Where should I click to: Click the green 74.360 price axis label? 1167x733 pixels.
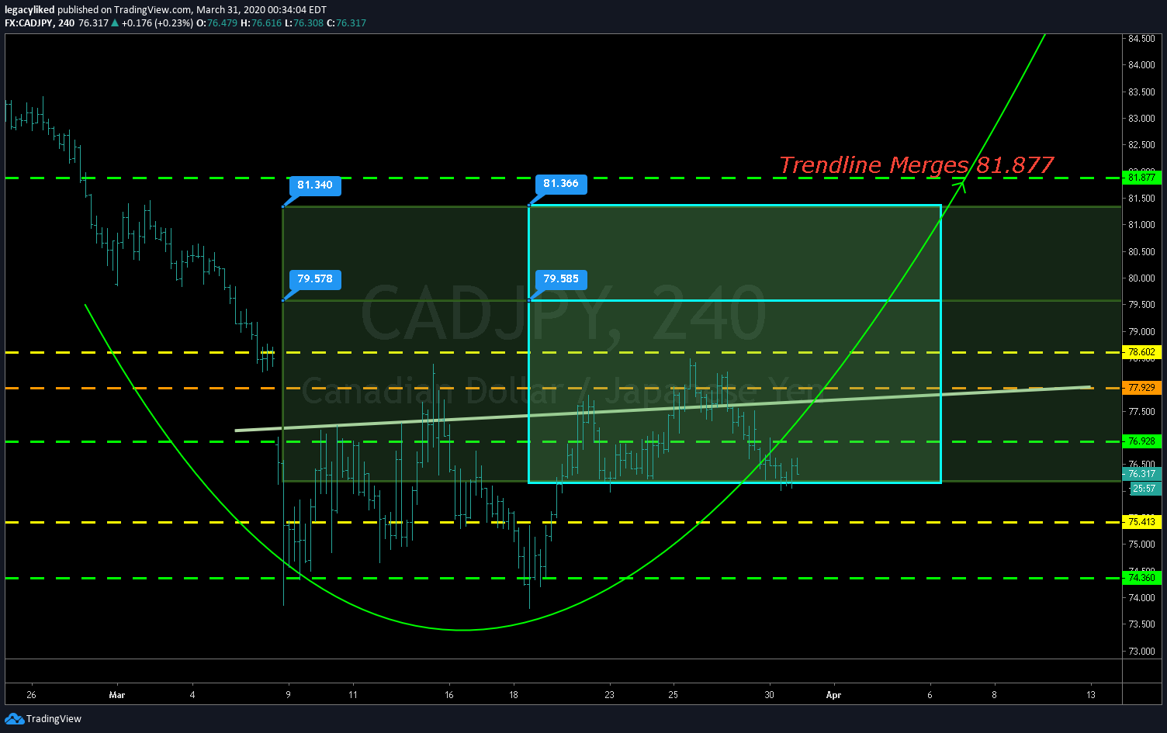pyautogui.click(x=1141, y=578)
